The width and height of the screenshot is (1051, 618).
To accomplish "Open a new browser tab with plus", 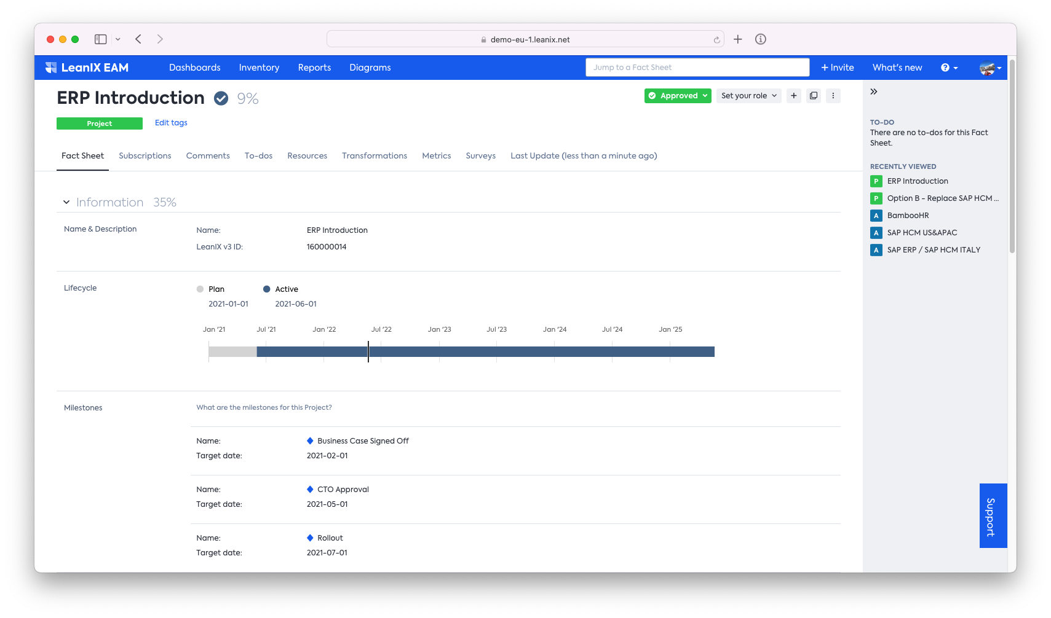I will click(x=738, y=39).
